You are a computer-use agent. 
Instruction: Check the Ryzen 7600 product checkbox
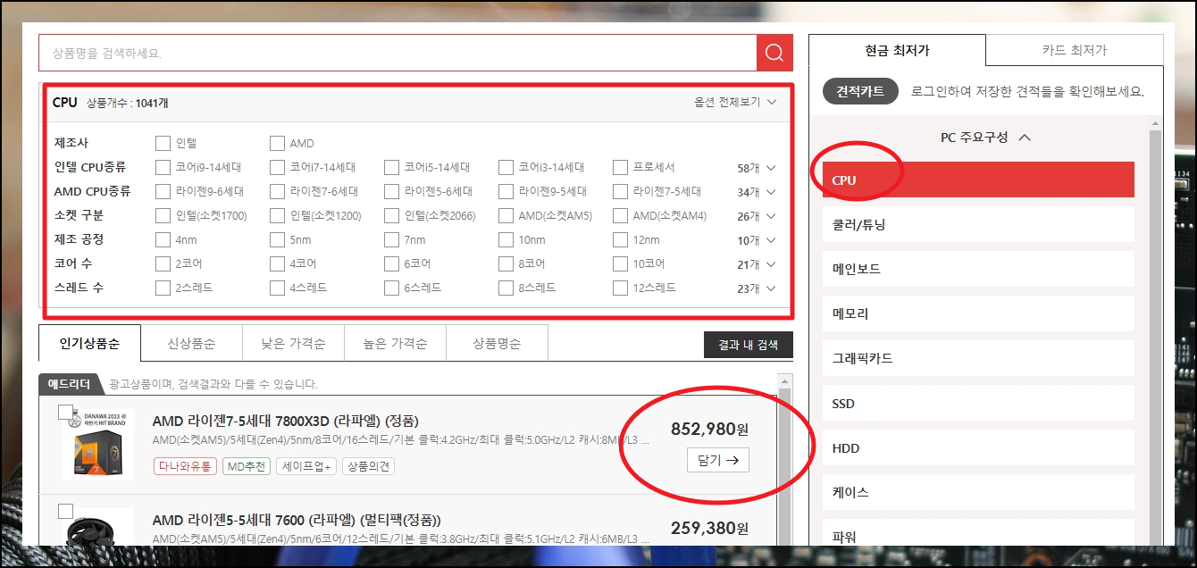coord(65,511)
